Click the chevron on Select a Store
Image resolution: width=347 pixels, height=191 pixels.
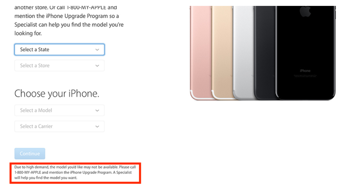click(x=97, y=66)
